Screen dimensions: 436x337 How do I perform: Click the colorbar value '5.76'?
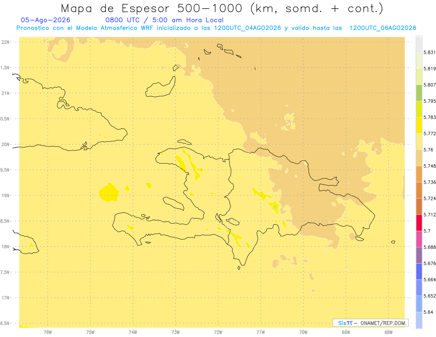428,150
